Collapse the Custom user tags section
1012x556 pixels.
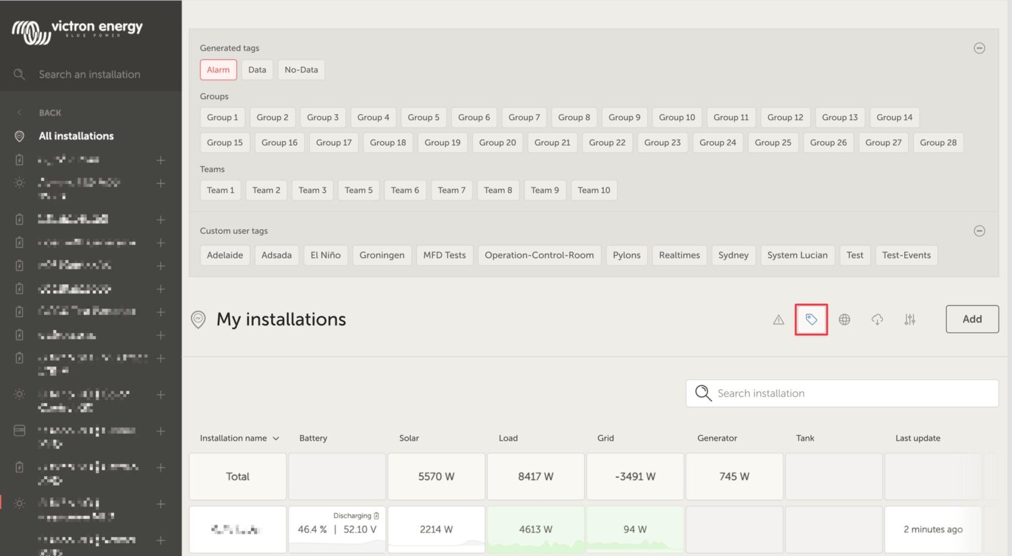(979, 231)
